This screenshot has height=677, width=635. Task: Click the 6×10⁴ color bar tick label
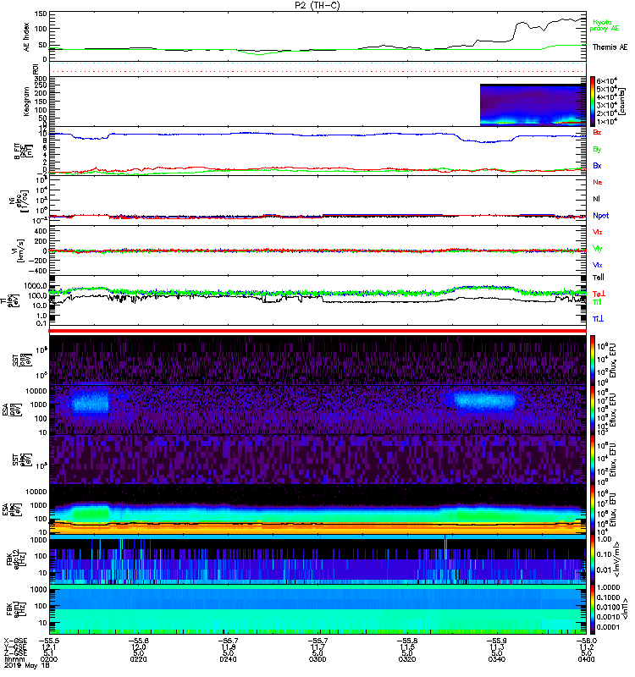pos(606,80)
